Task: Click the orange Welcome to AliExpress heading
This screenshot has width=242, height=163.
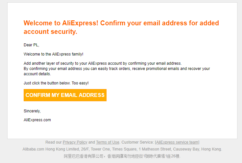Action: [x=121, y=23]
